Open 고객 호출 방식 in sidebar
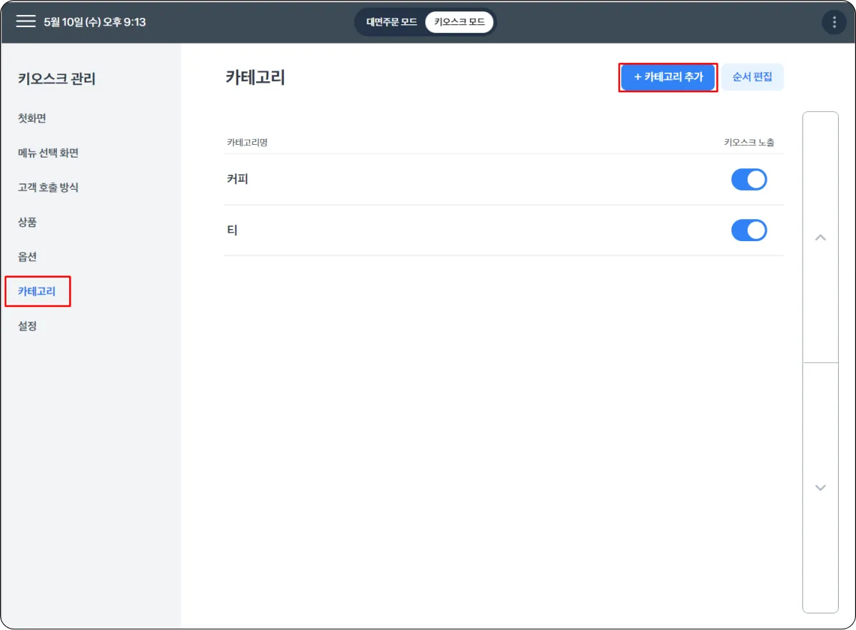Screen dimensions: 856x630 pos(48,188)
